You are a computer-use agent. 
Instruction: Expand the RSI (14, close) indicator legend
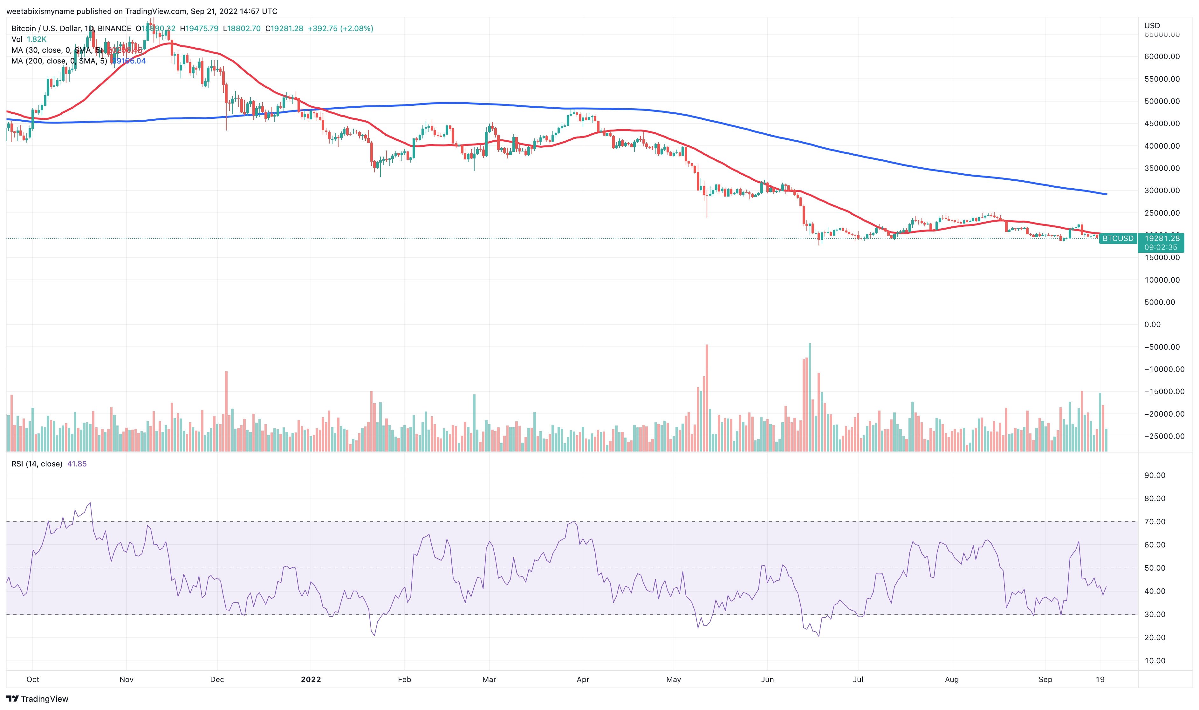(37, 464)
